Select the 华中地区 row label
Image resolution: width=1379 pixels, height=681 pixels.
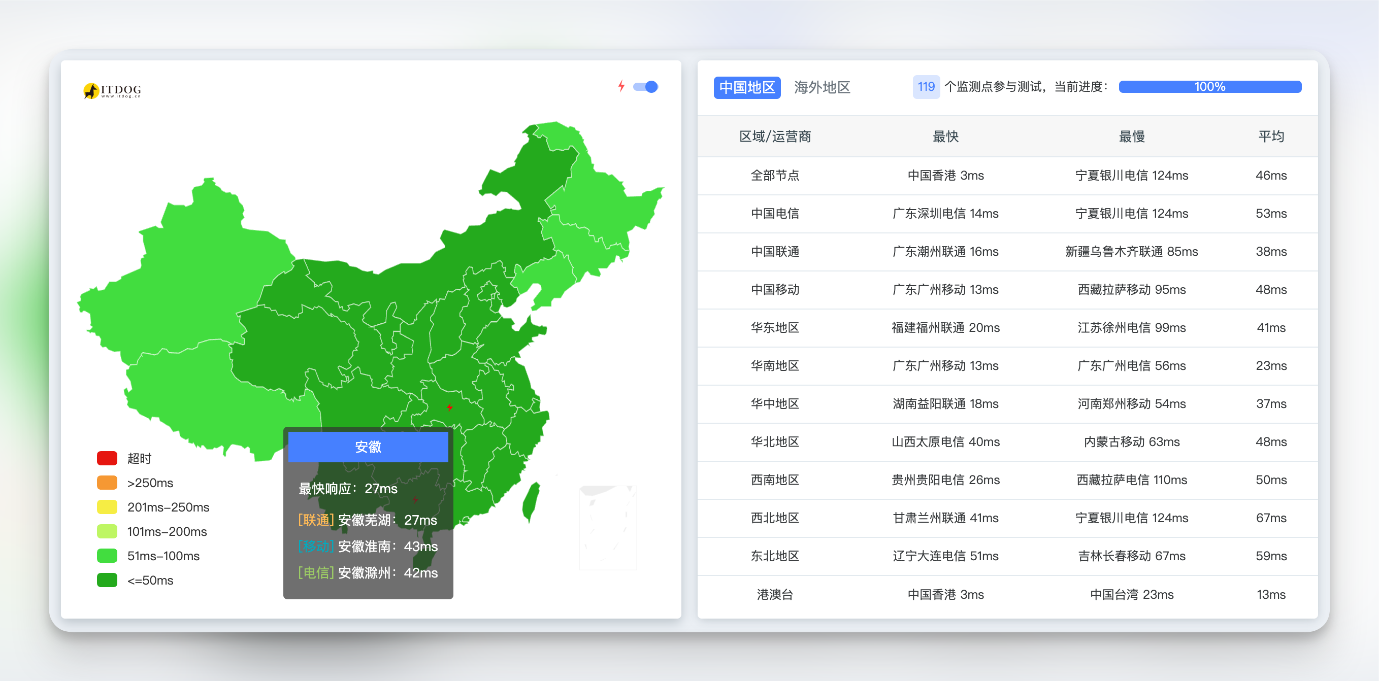[x=775, y=403]
